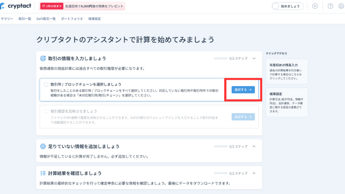This screenshot has width=345, height=194.
Task: Click the cryptact logo
Action: point(16,6)
